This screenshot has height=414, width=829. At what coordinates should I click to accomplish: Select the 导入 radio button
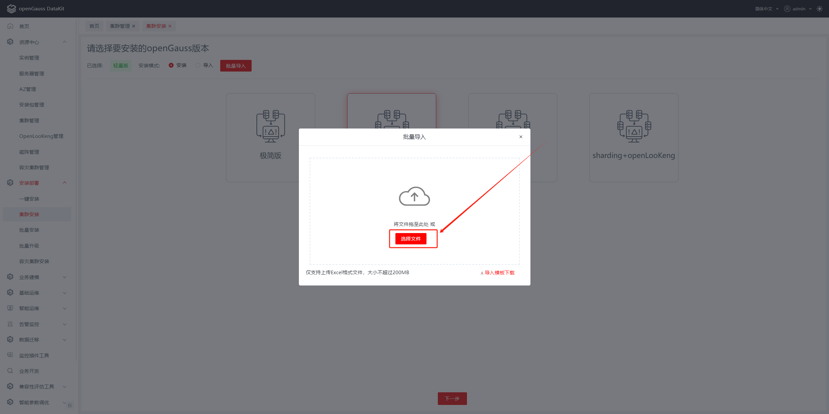(x=198, y=65)
